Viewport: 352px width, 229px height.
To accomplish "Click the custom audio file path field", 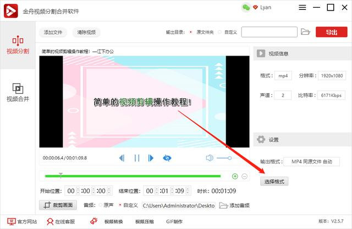I will coord(179,205).
